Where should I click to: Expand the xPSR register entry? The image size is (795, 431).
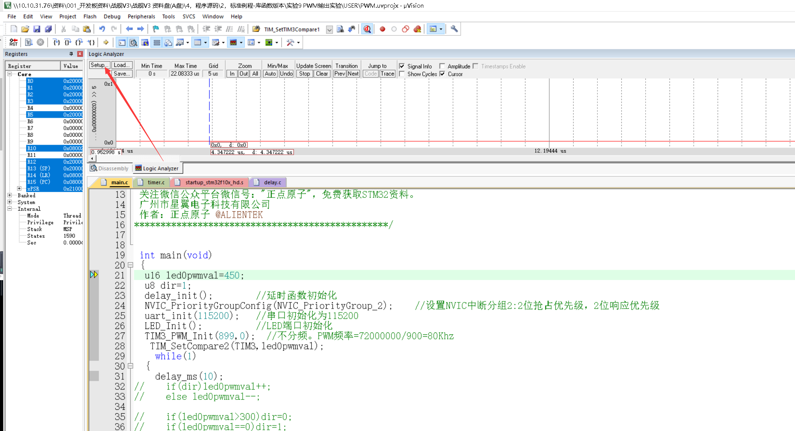point(19,188)
